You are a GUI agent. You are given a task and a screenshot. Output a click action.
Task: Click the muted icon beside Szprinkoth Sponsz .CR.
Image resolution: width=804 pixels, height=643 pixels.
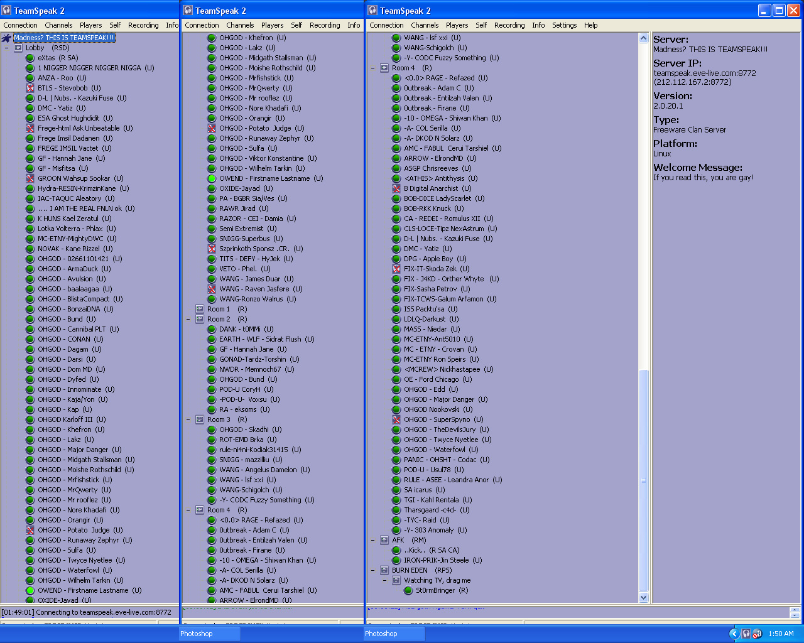[212, 249]
